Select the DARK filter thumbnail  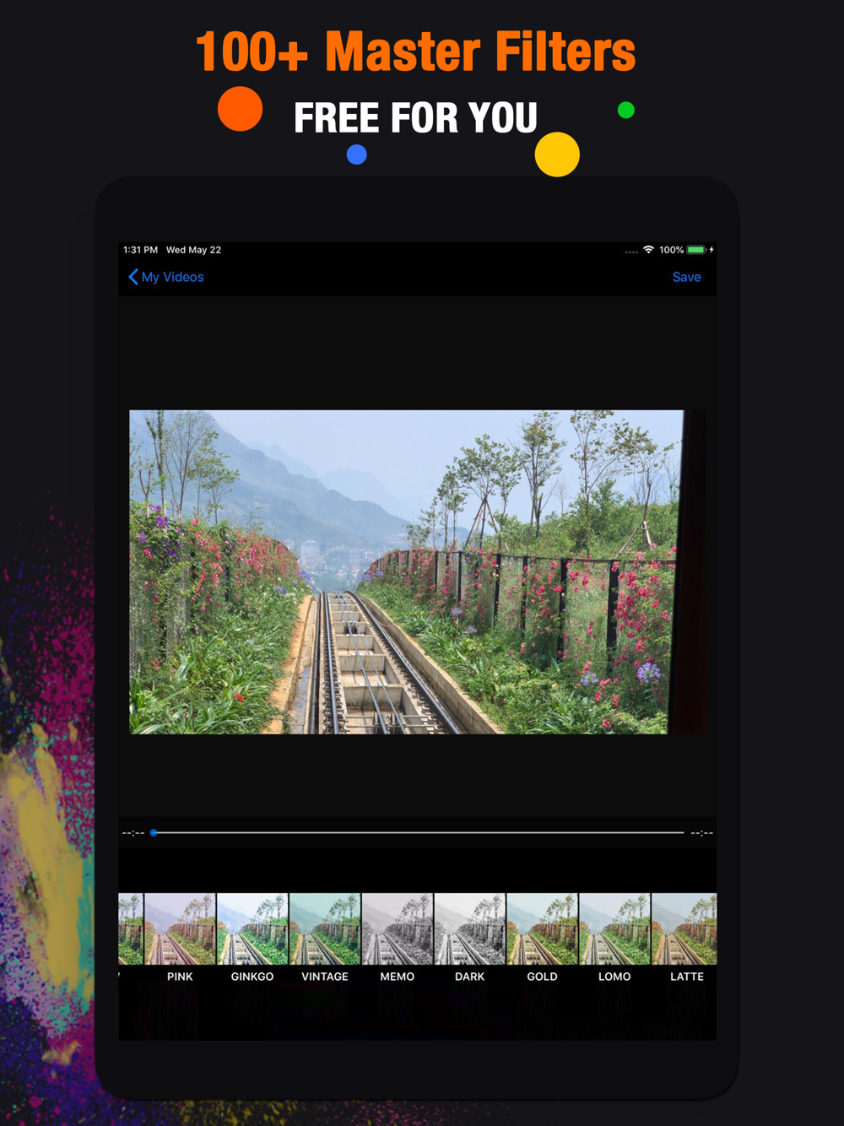coord(470,928)
